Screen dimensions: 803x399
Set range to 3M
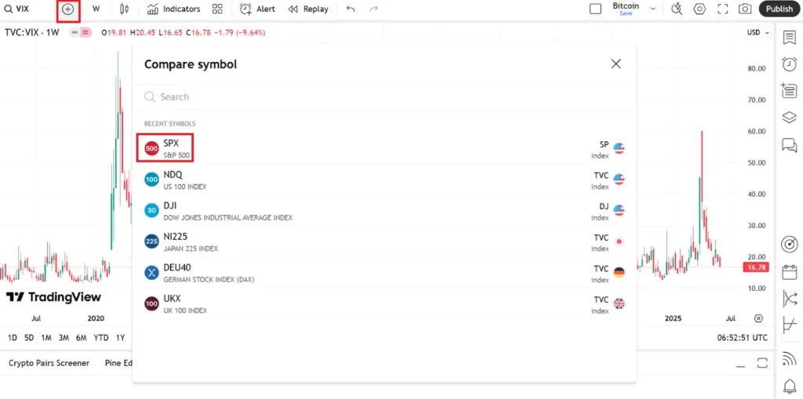[64, 338]
